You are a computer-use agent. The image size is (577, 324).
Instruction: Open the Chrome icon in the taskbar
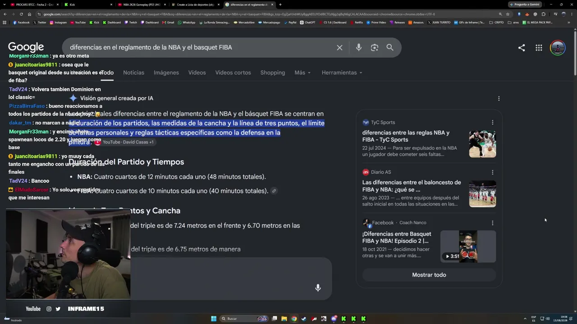tap(294, 319)
